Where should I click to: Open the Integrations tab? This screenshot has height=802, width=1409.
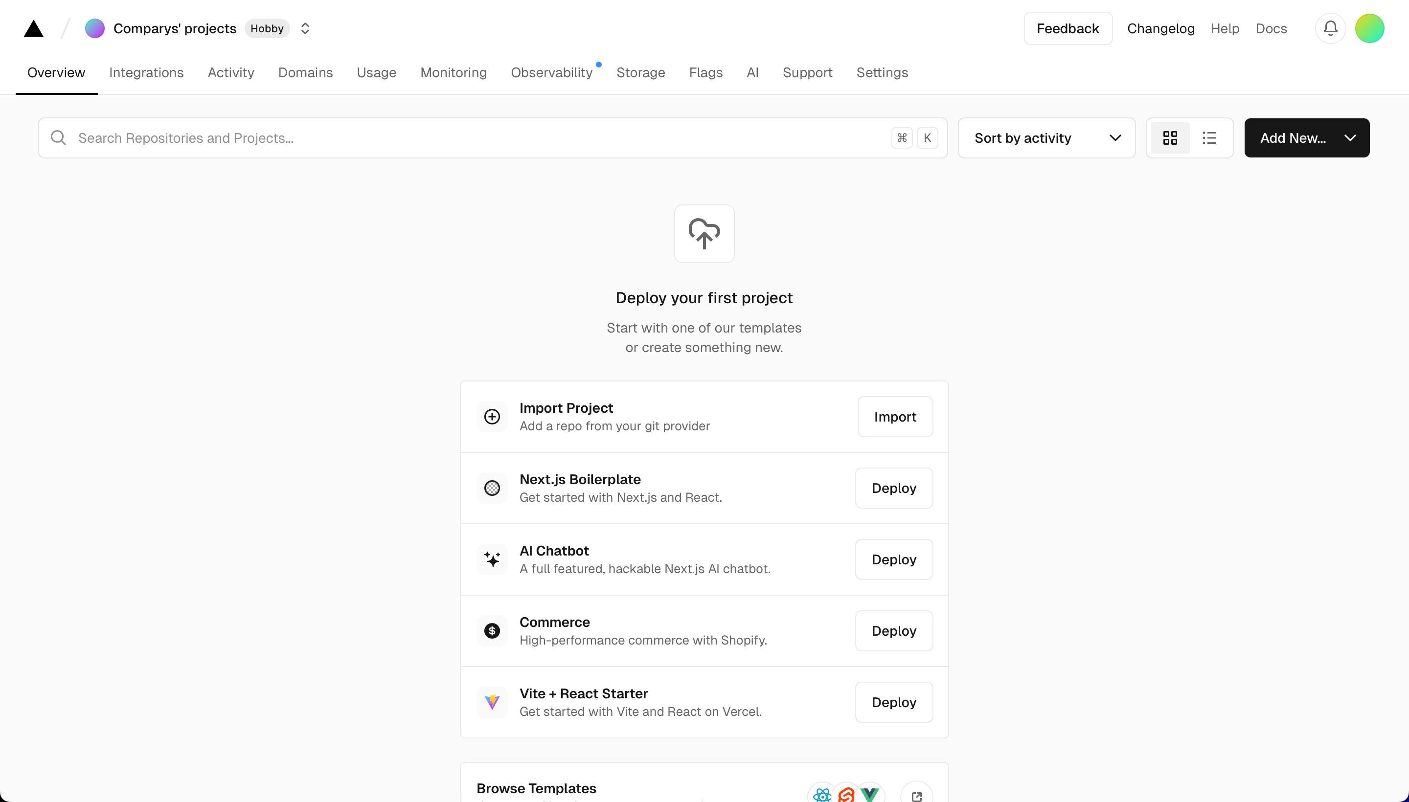146,73
